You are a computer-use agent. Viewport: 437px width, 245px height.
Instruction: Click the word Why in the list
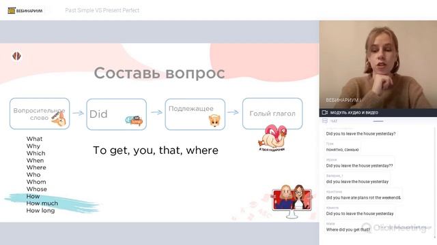(x=33, y=146)
